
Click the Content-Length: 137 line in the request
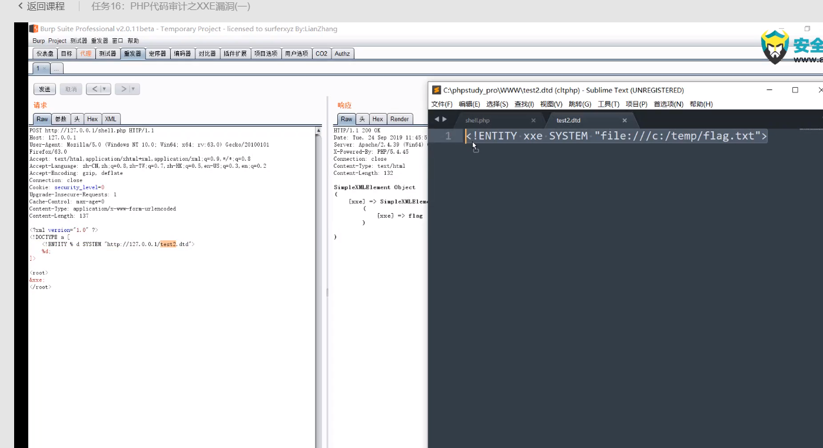tap(59, 215)
